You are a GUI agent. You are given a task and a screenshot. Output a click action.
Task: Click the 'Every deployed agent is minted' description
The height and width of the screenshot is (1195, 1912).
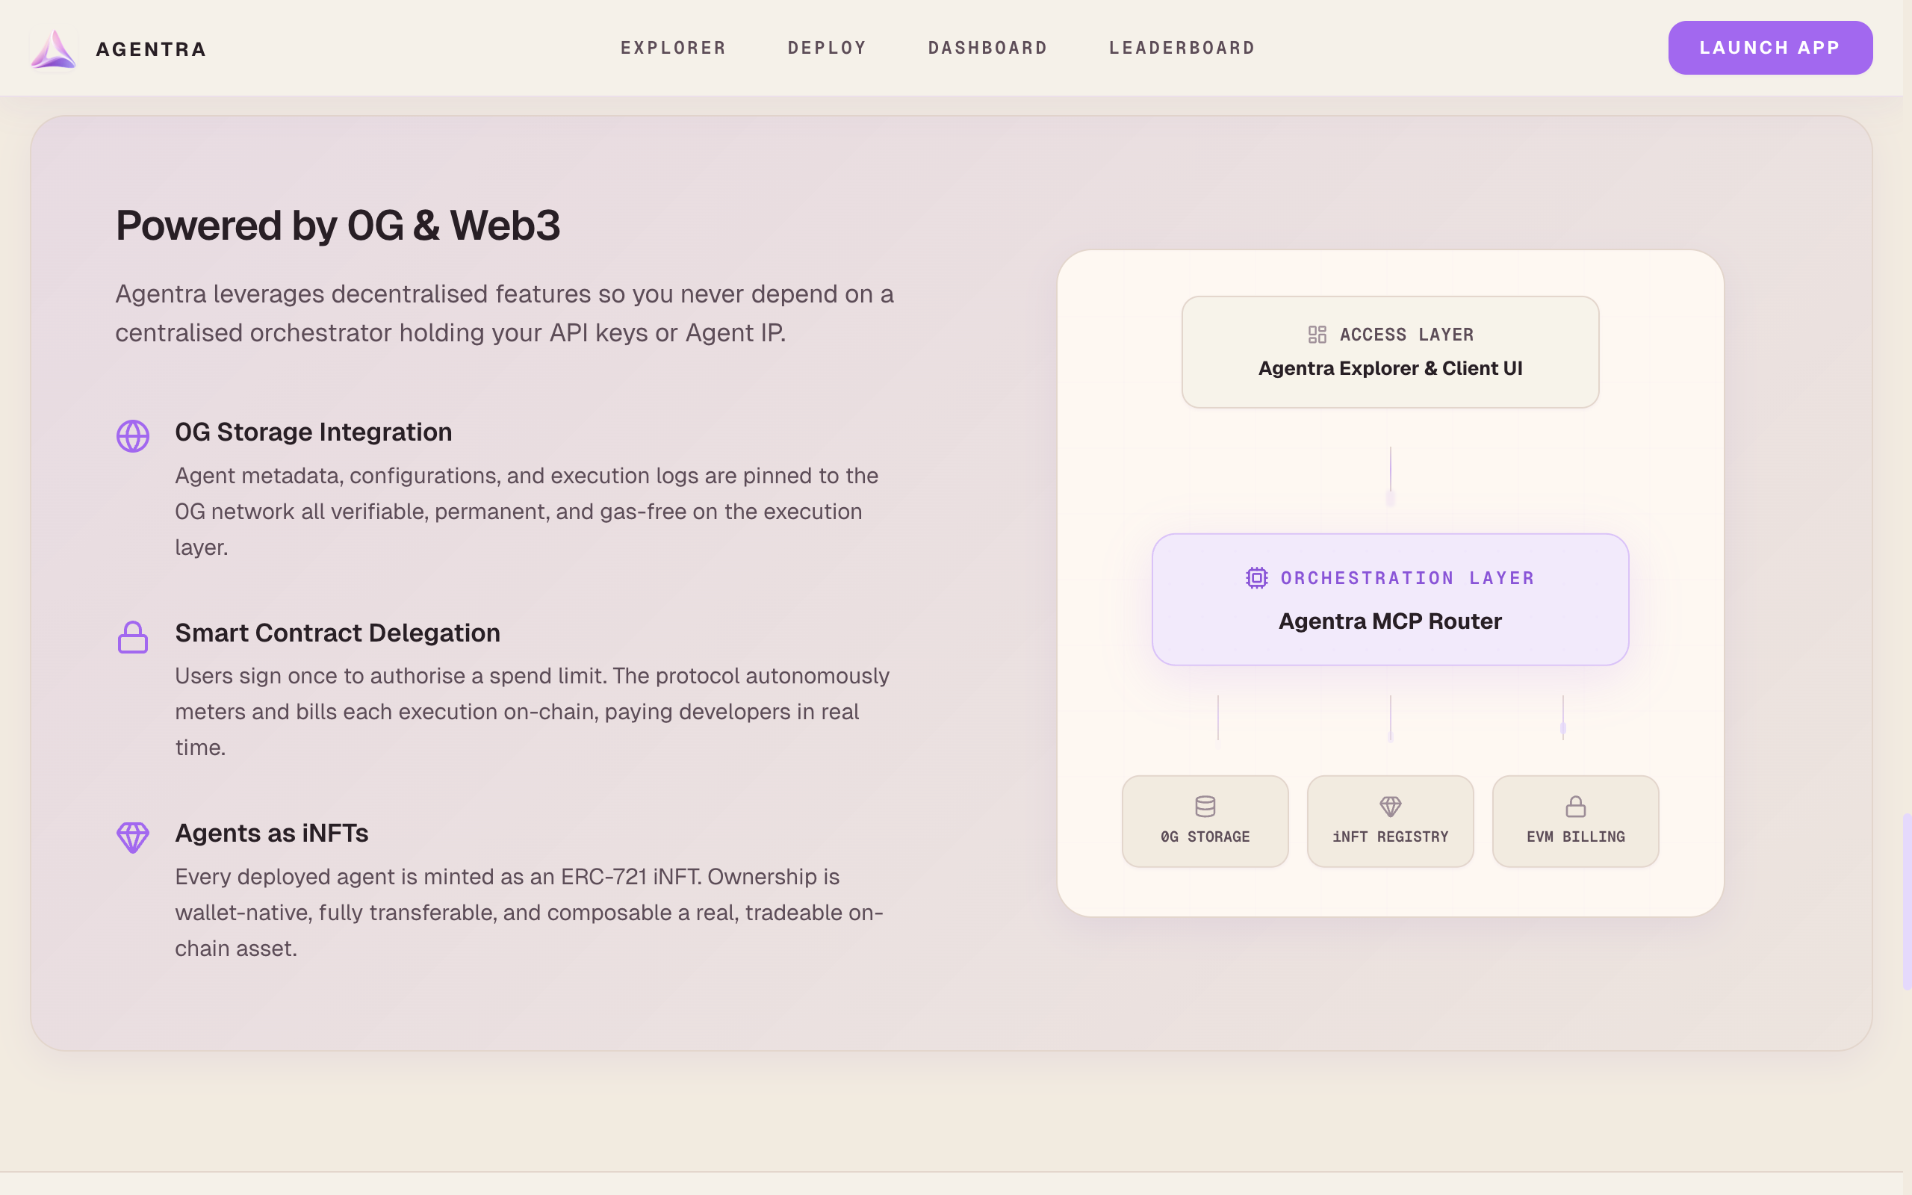[x=530, y=912]
